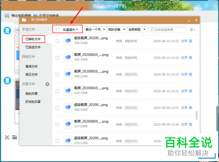Focus the 文件名或来源 search field
The width and height of the screenshot is (219, 162).
[x=167, y=30]
